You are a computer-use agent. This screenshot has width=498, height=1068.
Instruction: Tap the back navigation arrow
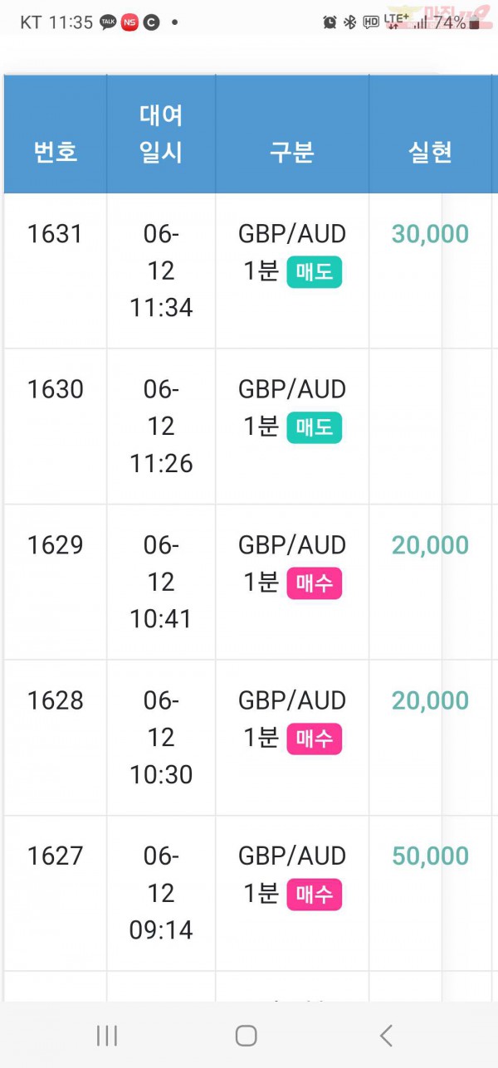386,1035
